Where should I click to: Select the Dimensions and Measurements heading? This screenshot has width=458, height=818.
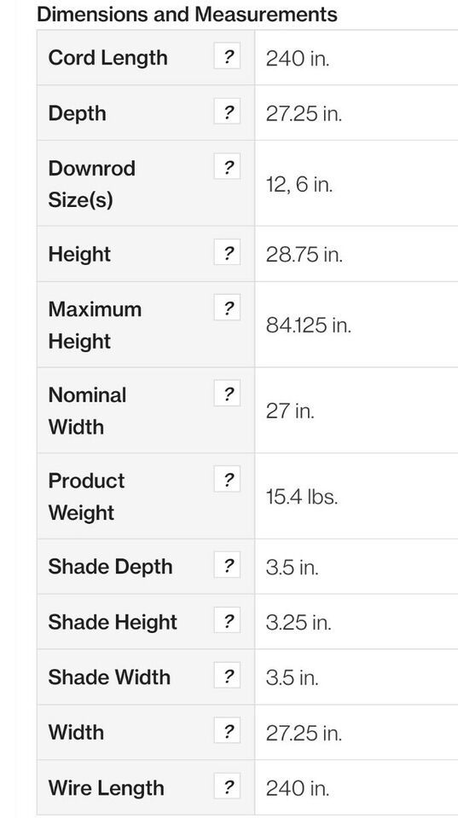187,14
